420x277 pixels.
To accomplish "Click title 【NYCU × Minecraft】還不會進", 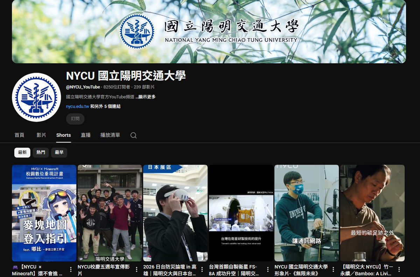I will [x=37, y=270].
